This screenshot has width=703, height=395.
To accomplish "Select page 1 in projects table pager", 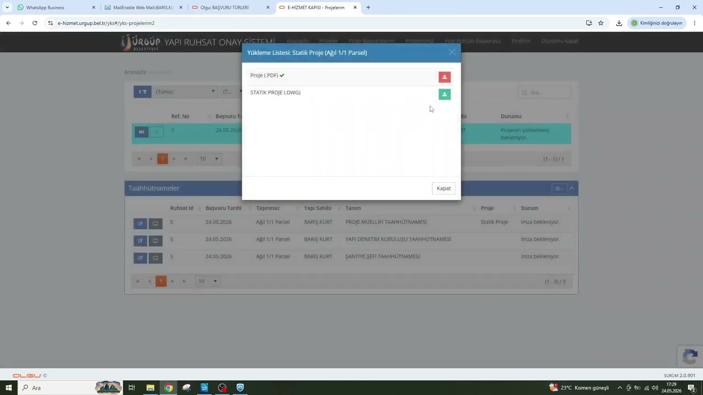I will coord(163,159).
